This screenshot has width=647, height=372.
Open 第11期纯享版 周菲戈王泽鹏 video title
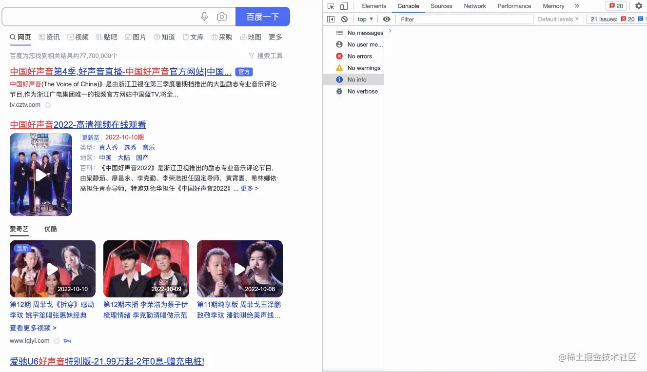coord(239,310)
